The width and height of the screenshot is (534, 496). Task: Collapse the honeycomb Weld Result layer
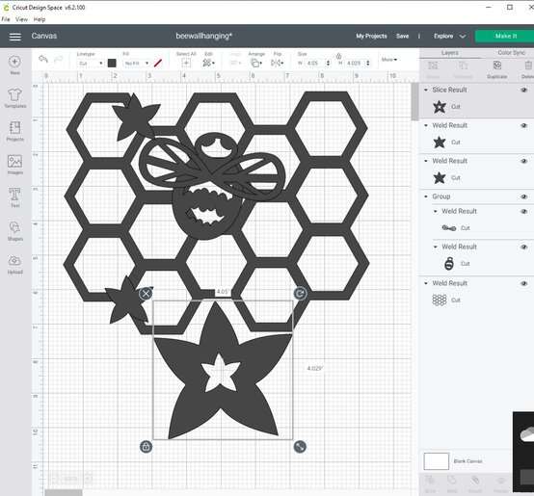click(x=426, y=283)
